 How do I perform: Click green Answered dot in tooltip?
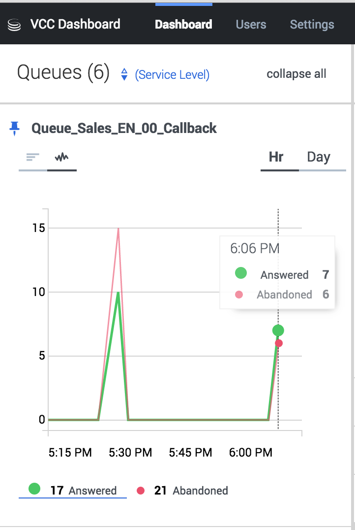(240, 273)
